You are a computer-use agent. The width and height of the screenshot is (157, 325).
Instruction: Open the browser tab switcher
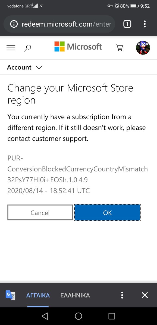tap(127, 24)
